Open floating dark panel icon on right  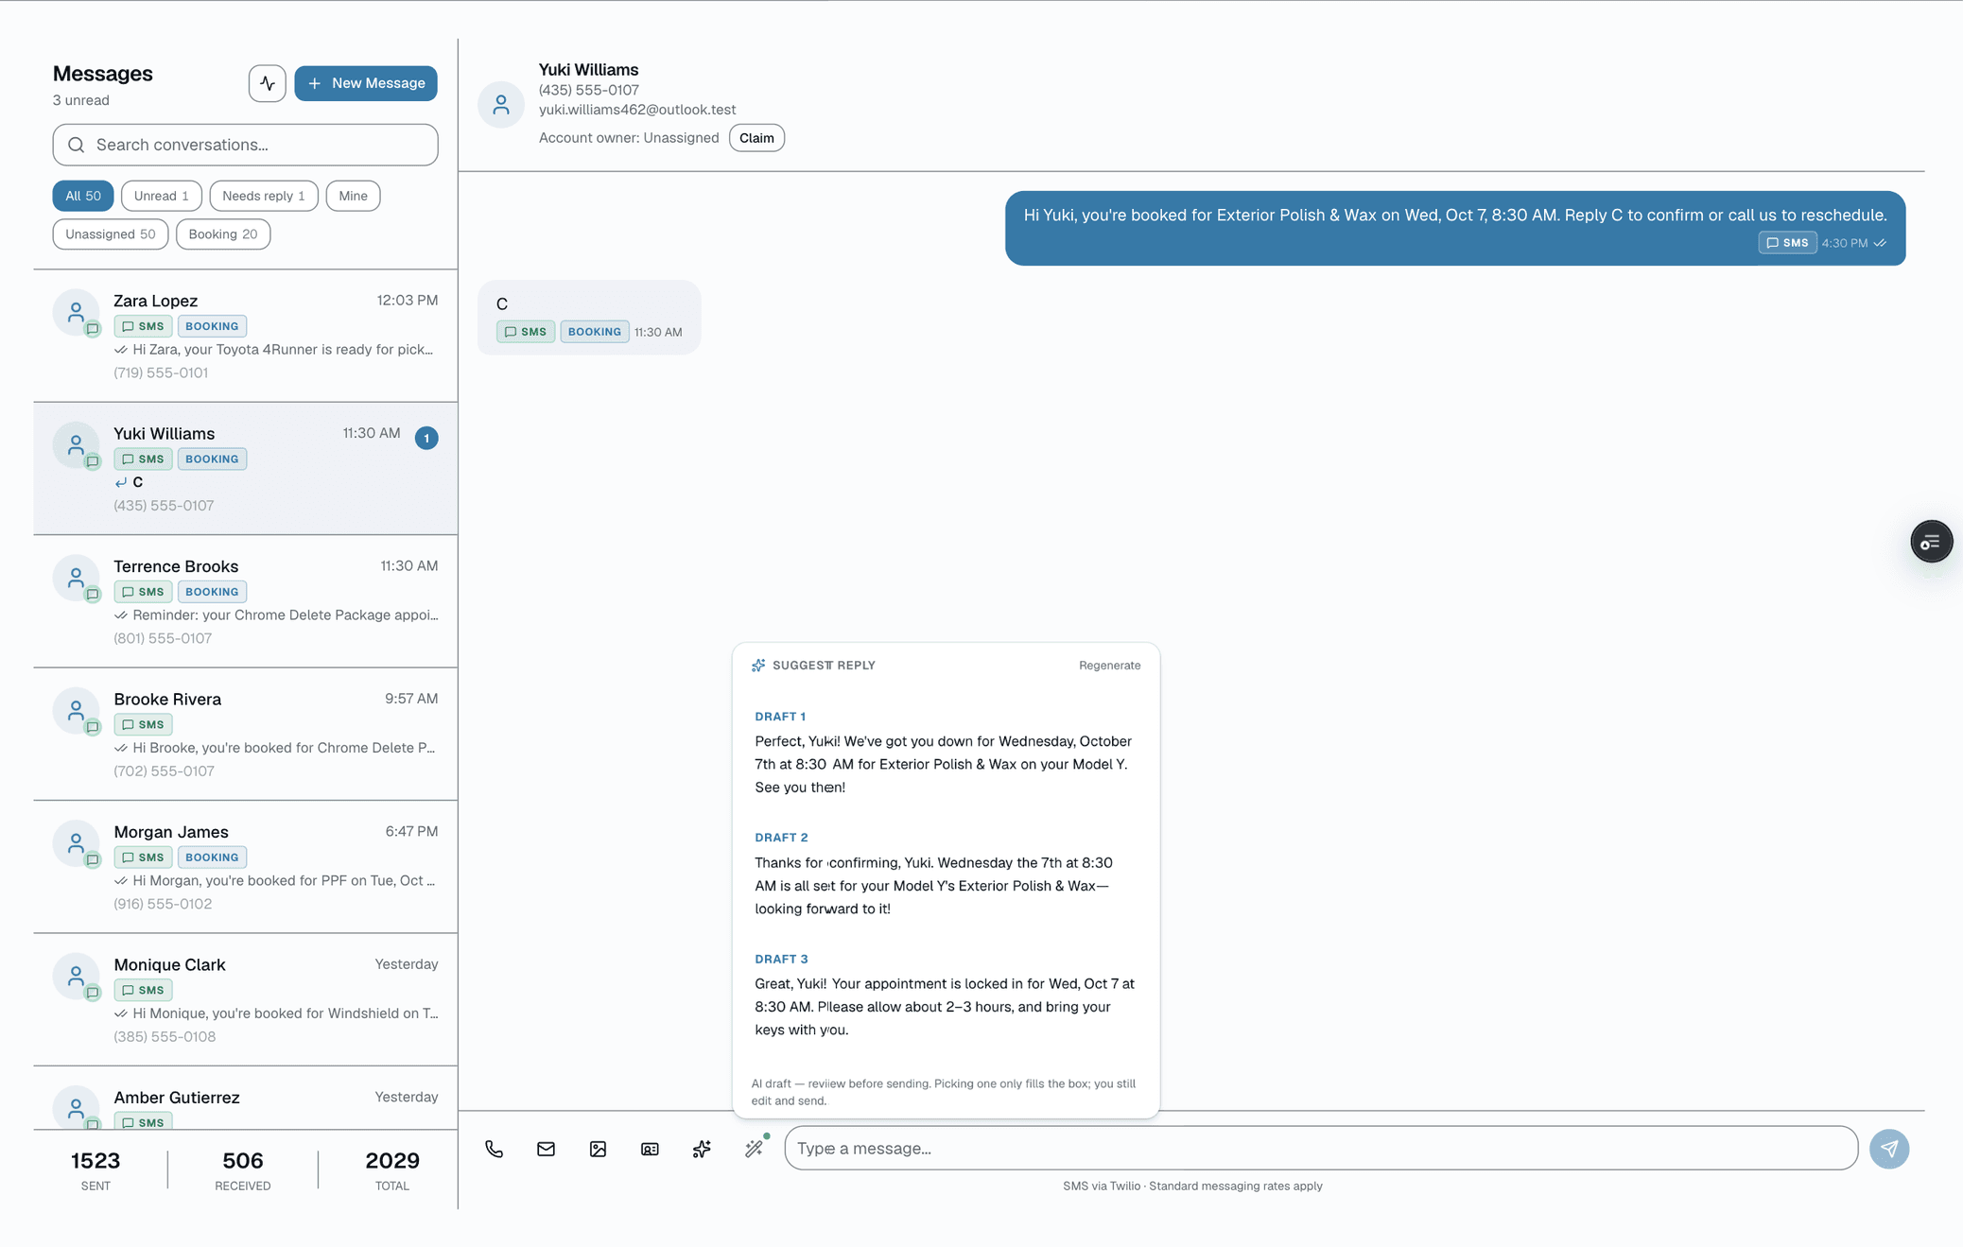pyautogui.click(x=1931, y=542)
